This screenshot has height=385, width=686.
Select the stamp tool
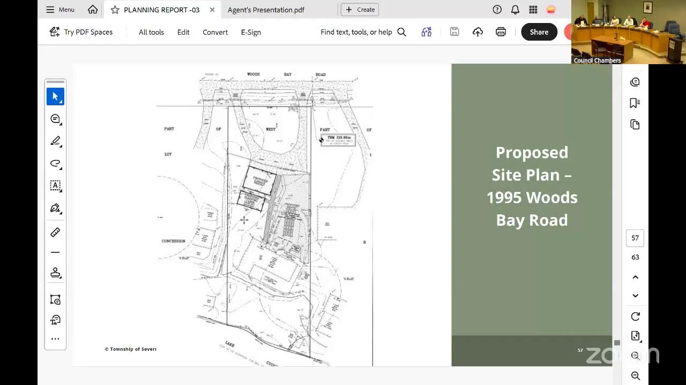[55, 273]
